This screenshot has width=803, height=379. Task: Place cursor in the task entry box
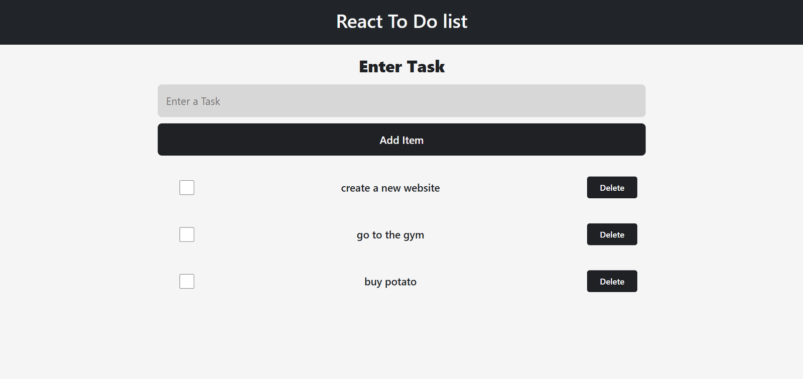(x=401, y=101)
